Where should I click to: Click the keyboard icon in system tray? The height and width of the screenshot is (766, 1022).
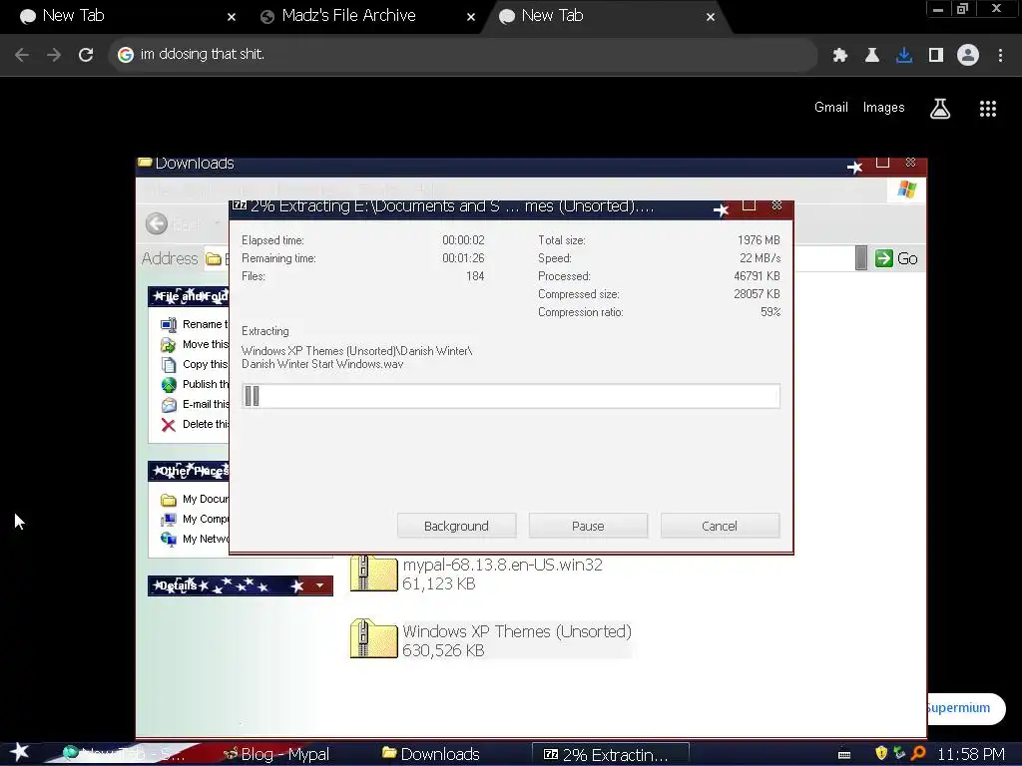click(x=844, y=755)
